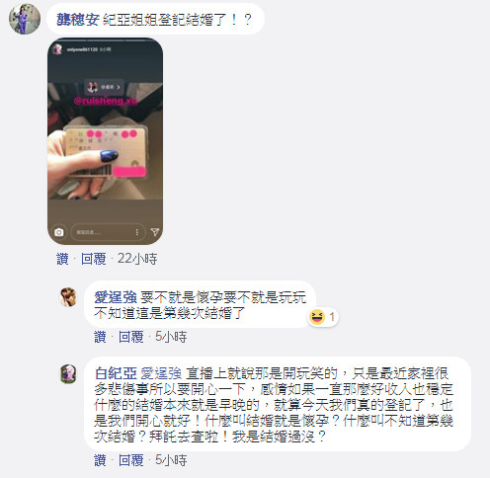Click the mentioned 愛逞強 tag in 白紀亞's reply
490x478 pixels.
[x=161, y=373]
